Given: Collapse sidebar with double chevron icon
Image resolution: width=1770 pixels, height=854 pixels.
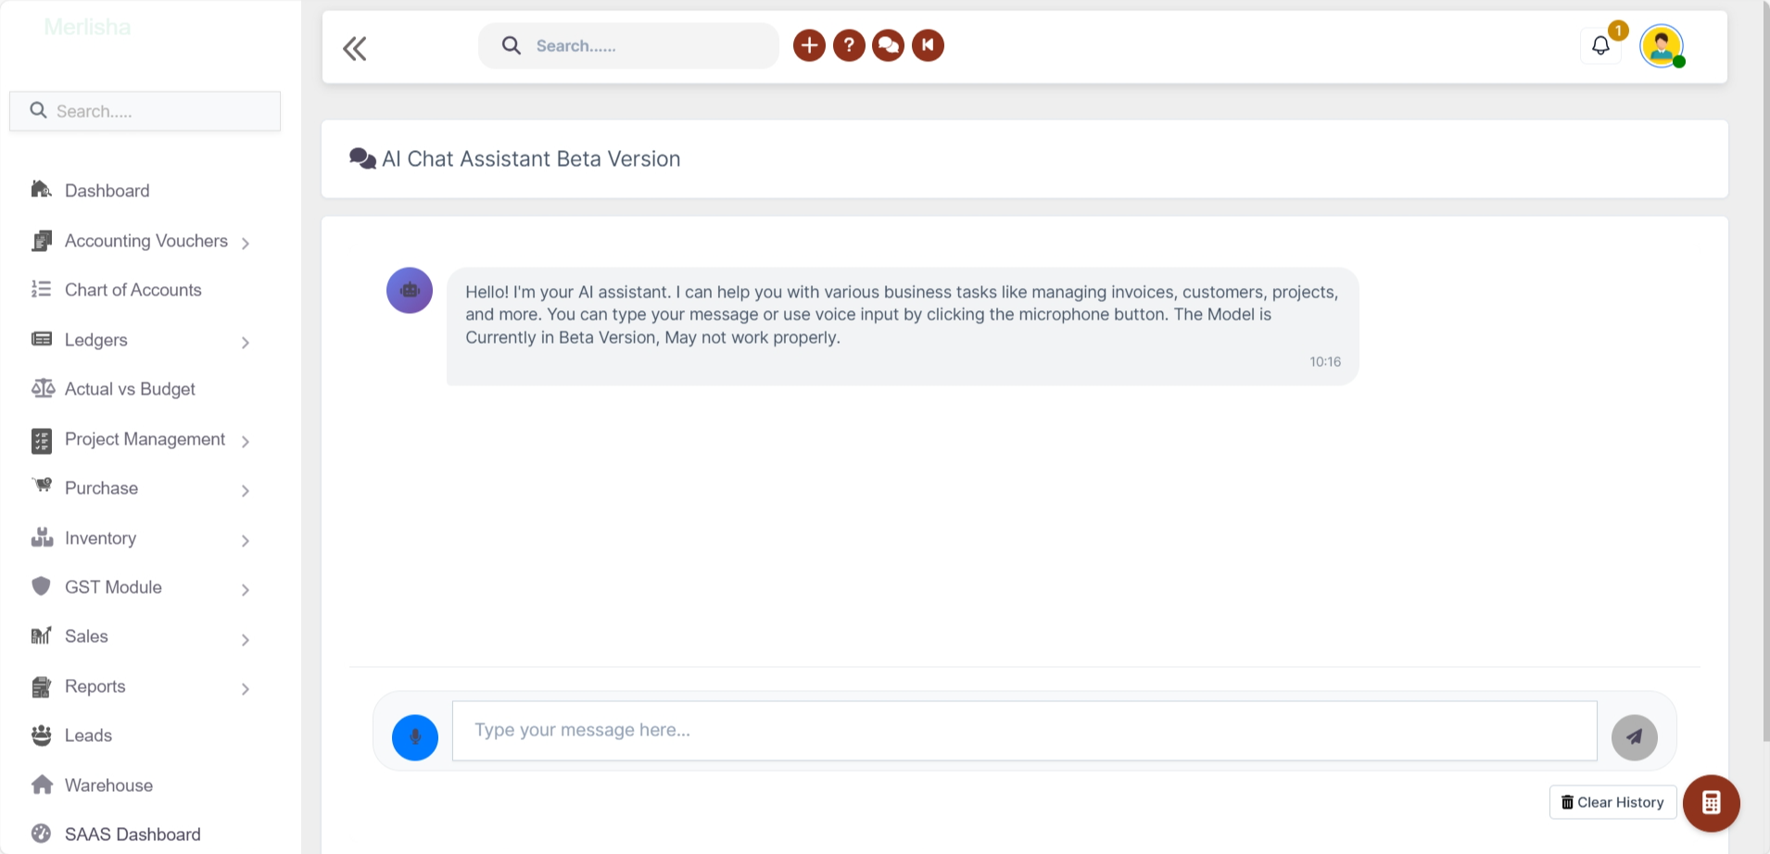Looking at the screenshot, I should pos(355,48).
